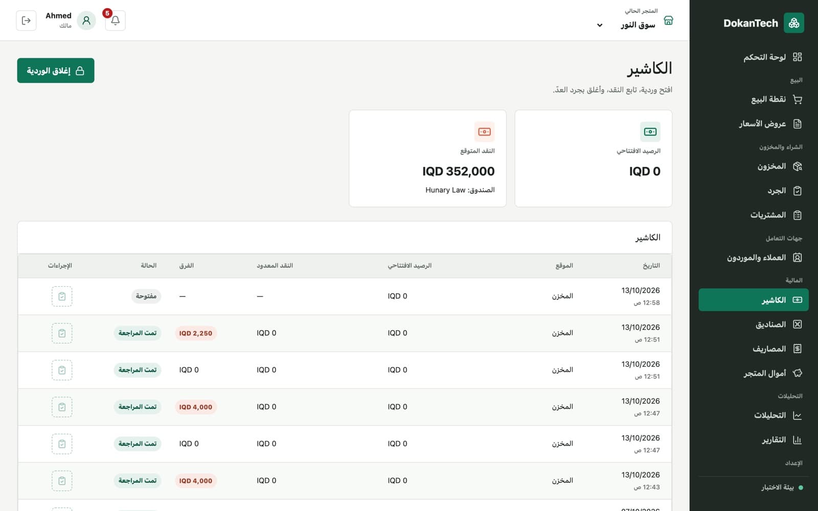Click IQD 4,000 badge in 12:43 row

[x=196, y=481]
